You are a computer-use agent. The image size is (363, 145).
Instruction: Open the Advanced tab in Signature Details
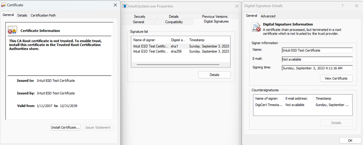(x=268, y=16)
